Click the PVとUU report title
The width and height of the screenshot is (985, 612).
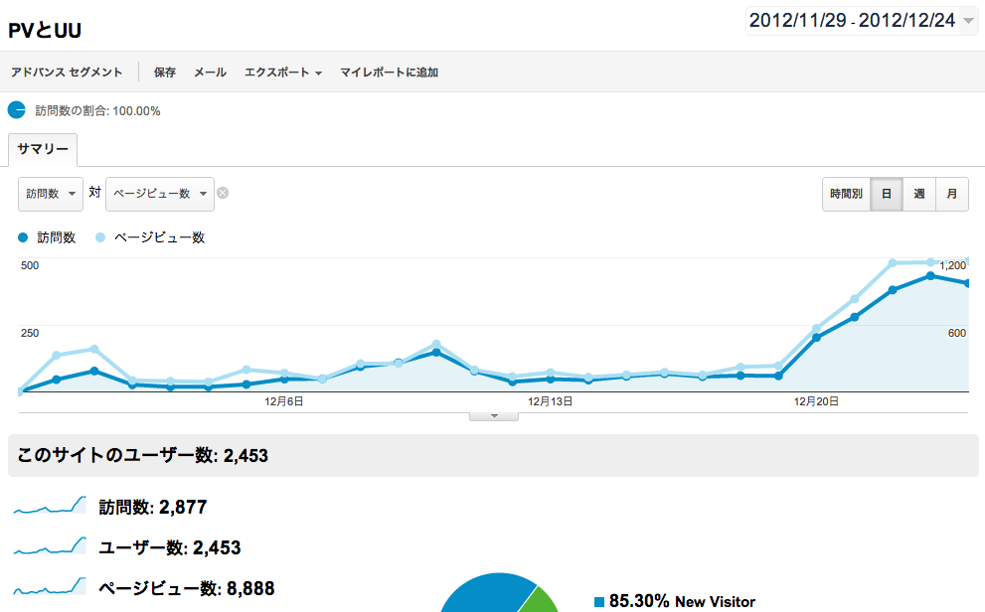tap(45, 30)
